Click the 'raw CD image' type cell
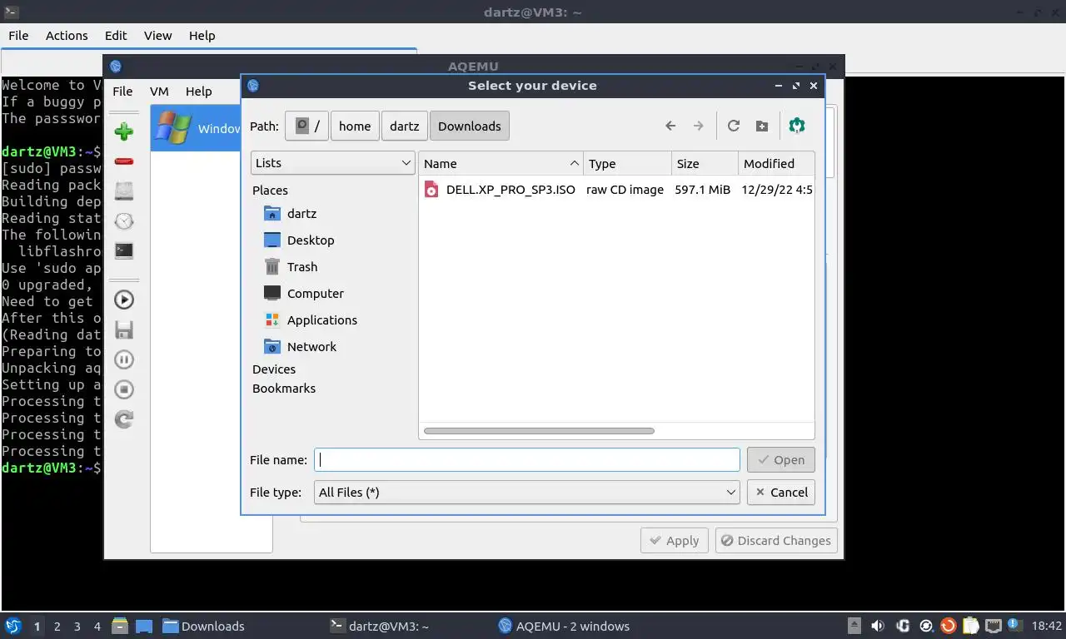The height and width of the screenshot is (639, 1066). click(625, 189)
